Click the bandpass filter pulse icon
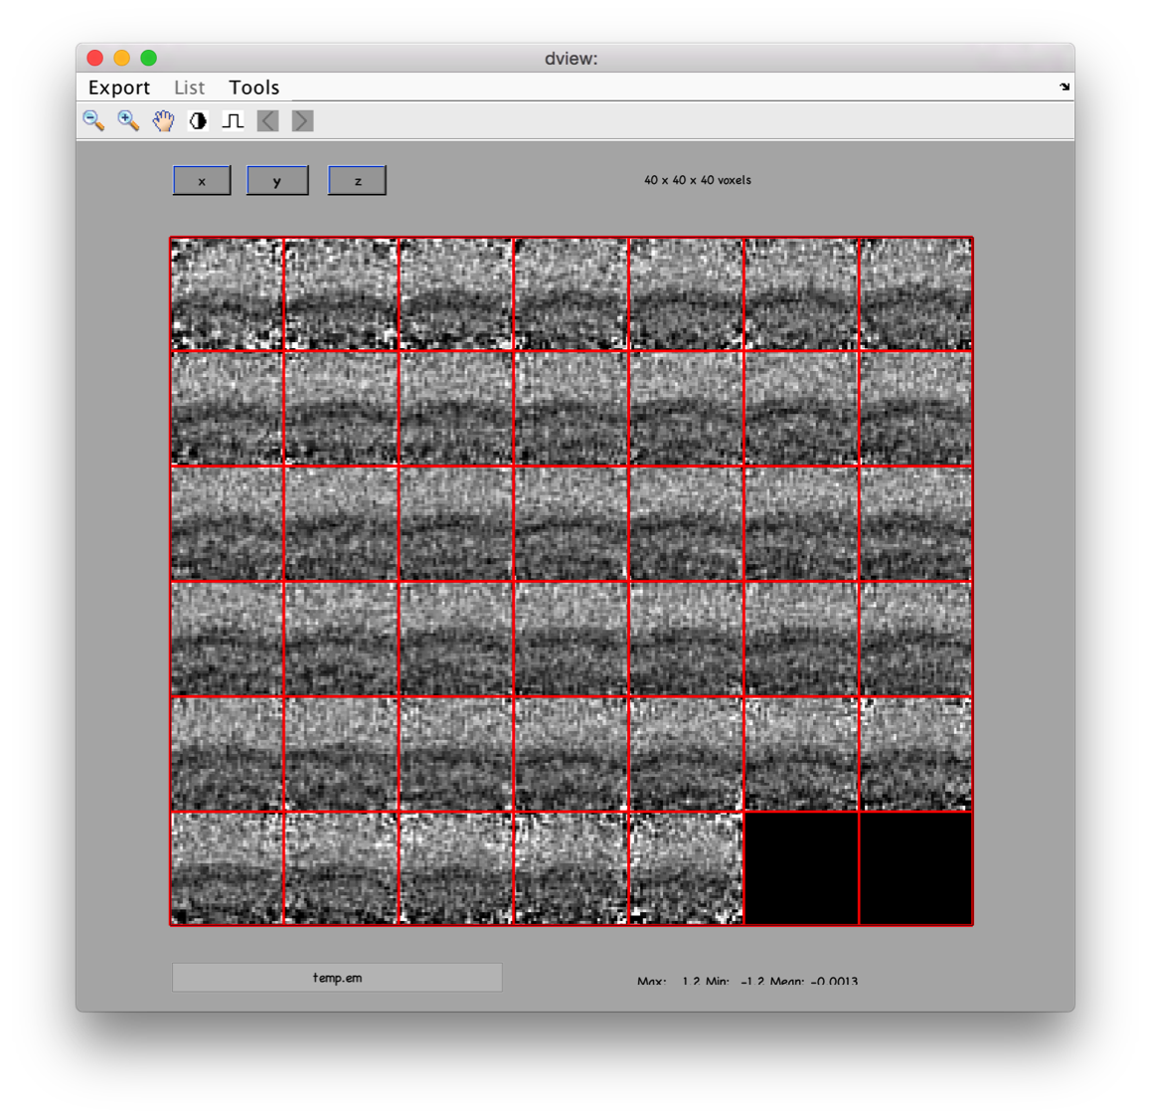Viewport: 1150px width, 1119px height. coord(233,121)
